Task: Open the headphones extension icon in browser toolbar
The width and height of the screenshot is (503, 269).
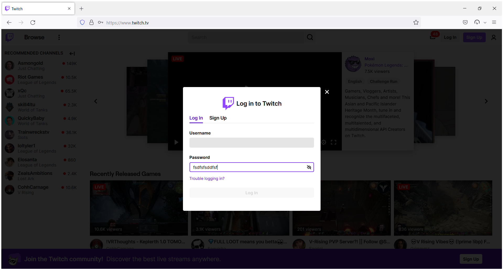Action: click(x=477, y=22)
